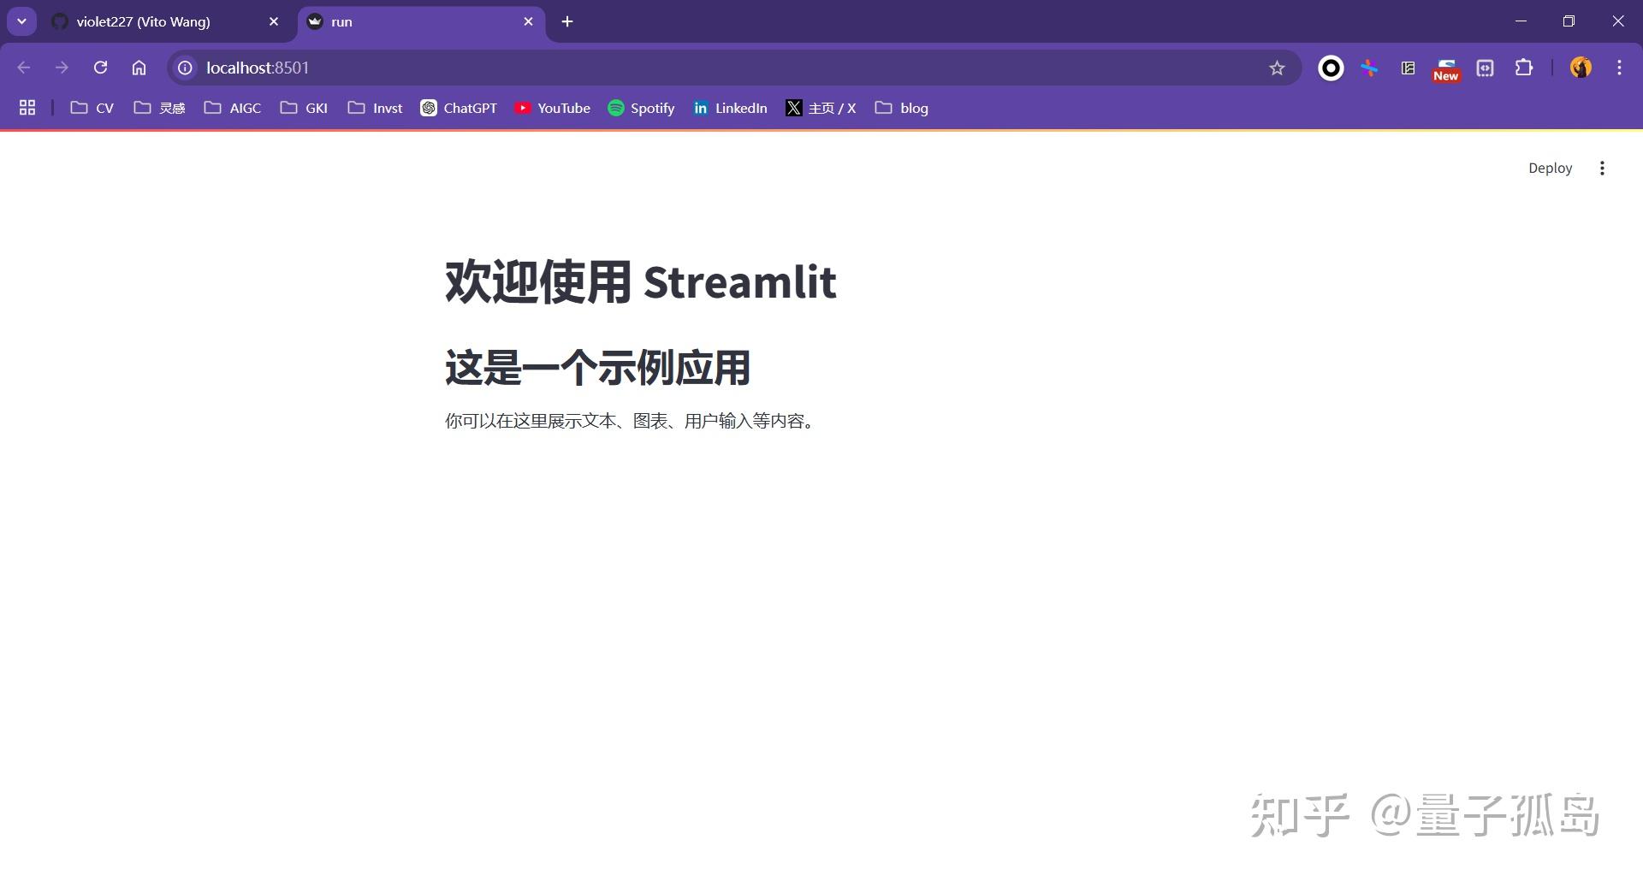Click the site information icon in address bar
Viewport: 1643px width, 881px height.
pyautogui.click(x=184, y=68)
